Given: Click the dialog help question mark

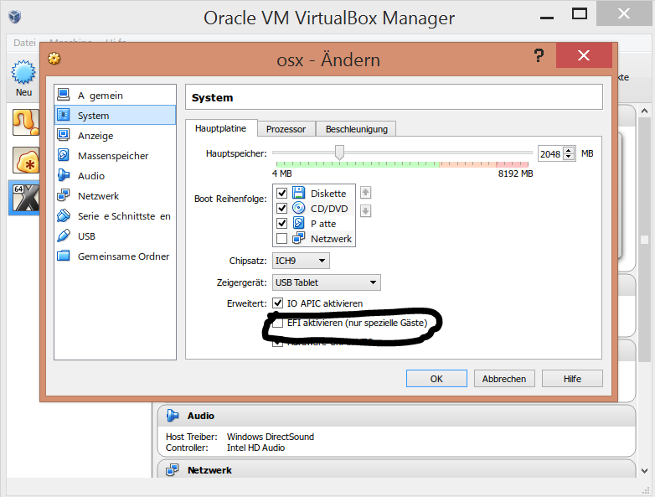Looking at the screenshot, I should [539, 55].
